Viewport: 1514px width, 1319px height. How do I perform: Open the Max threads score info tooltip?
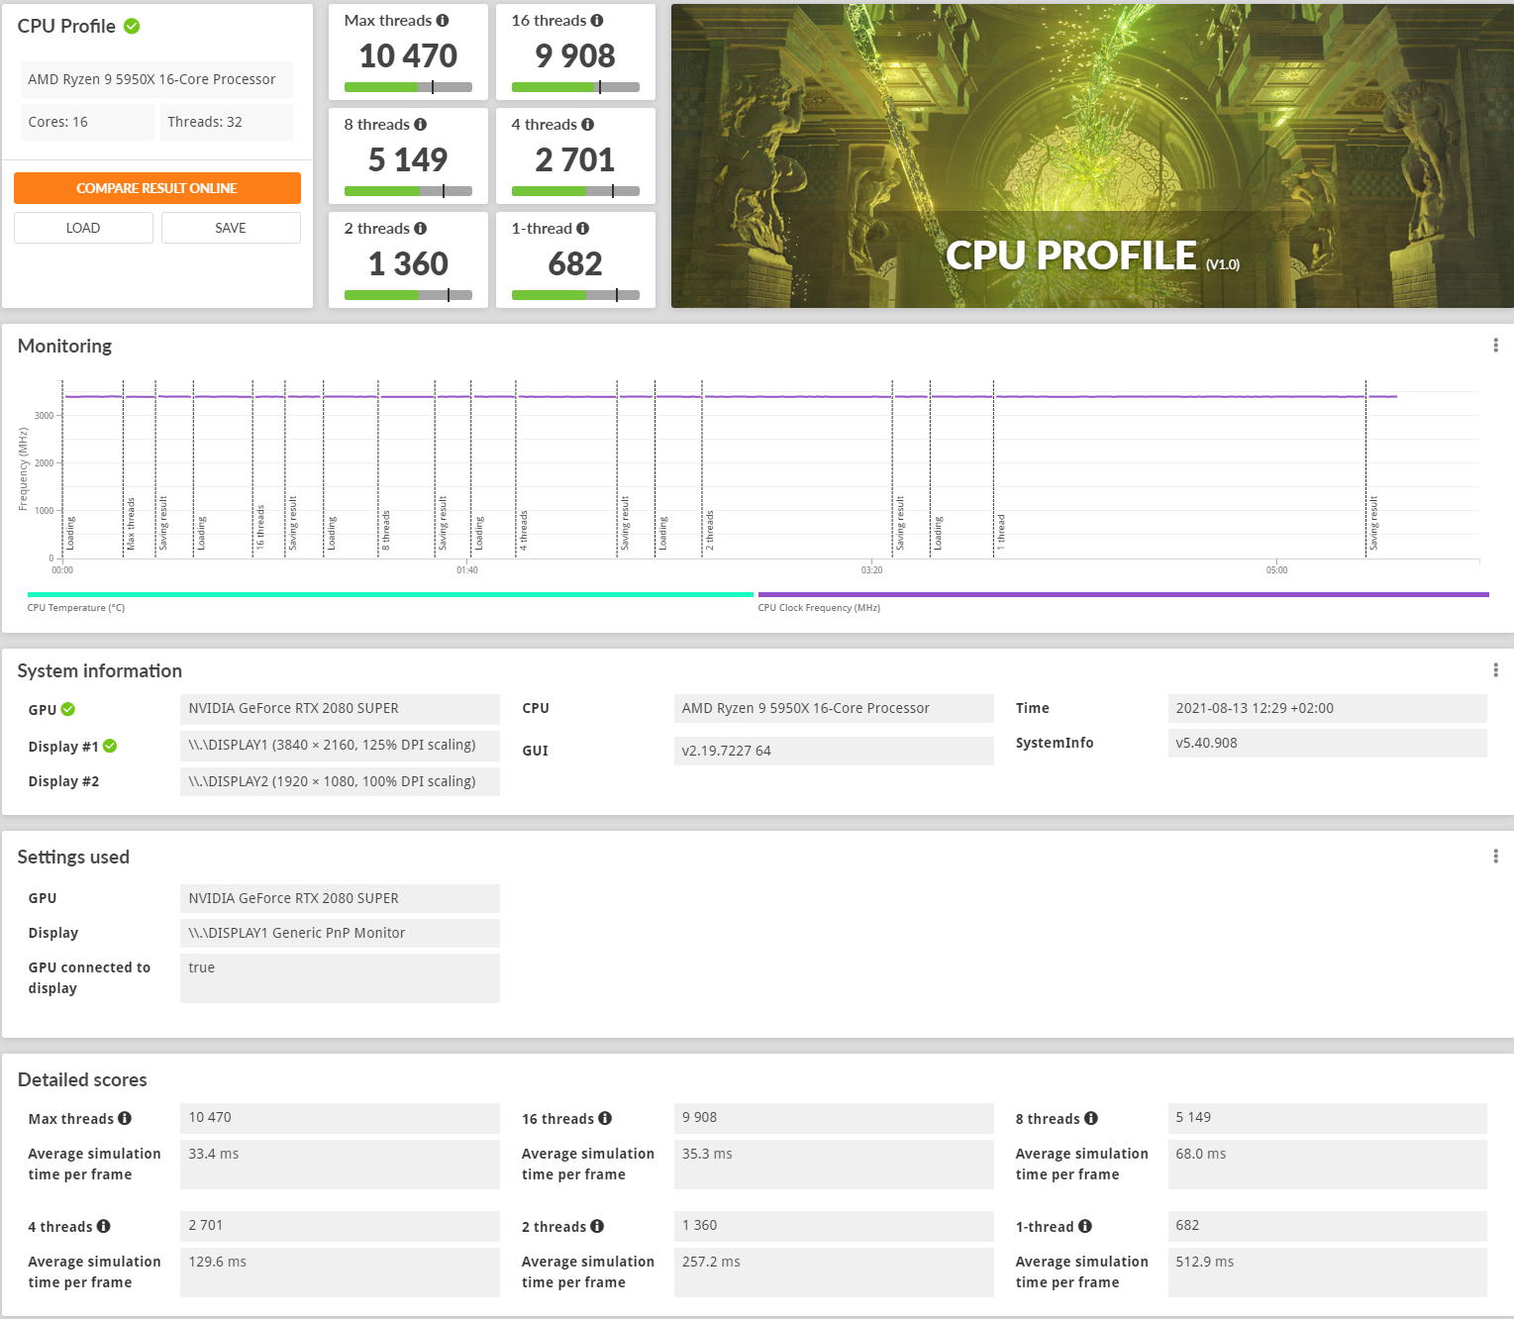(441, 19)
